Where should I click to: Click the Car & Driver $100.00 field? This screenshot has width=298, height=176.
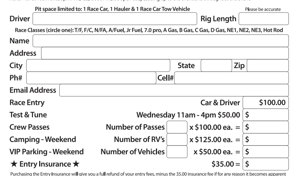265,103
